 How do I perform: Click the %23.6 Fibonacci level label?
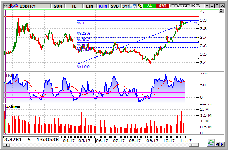coord(84,34)
